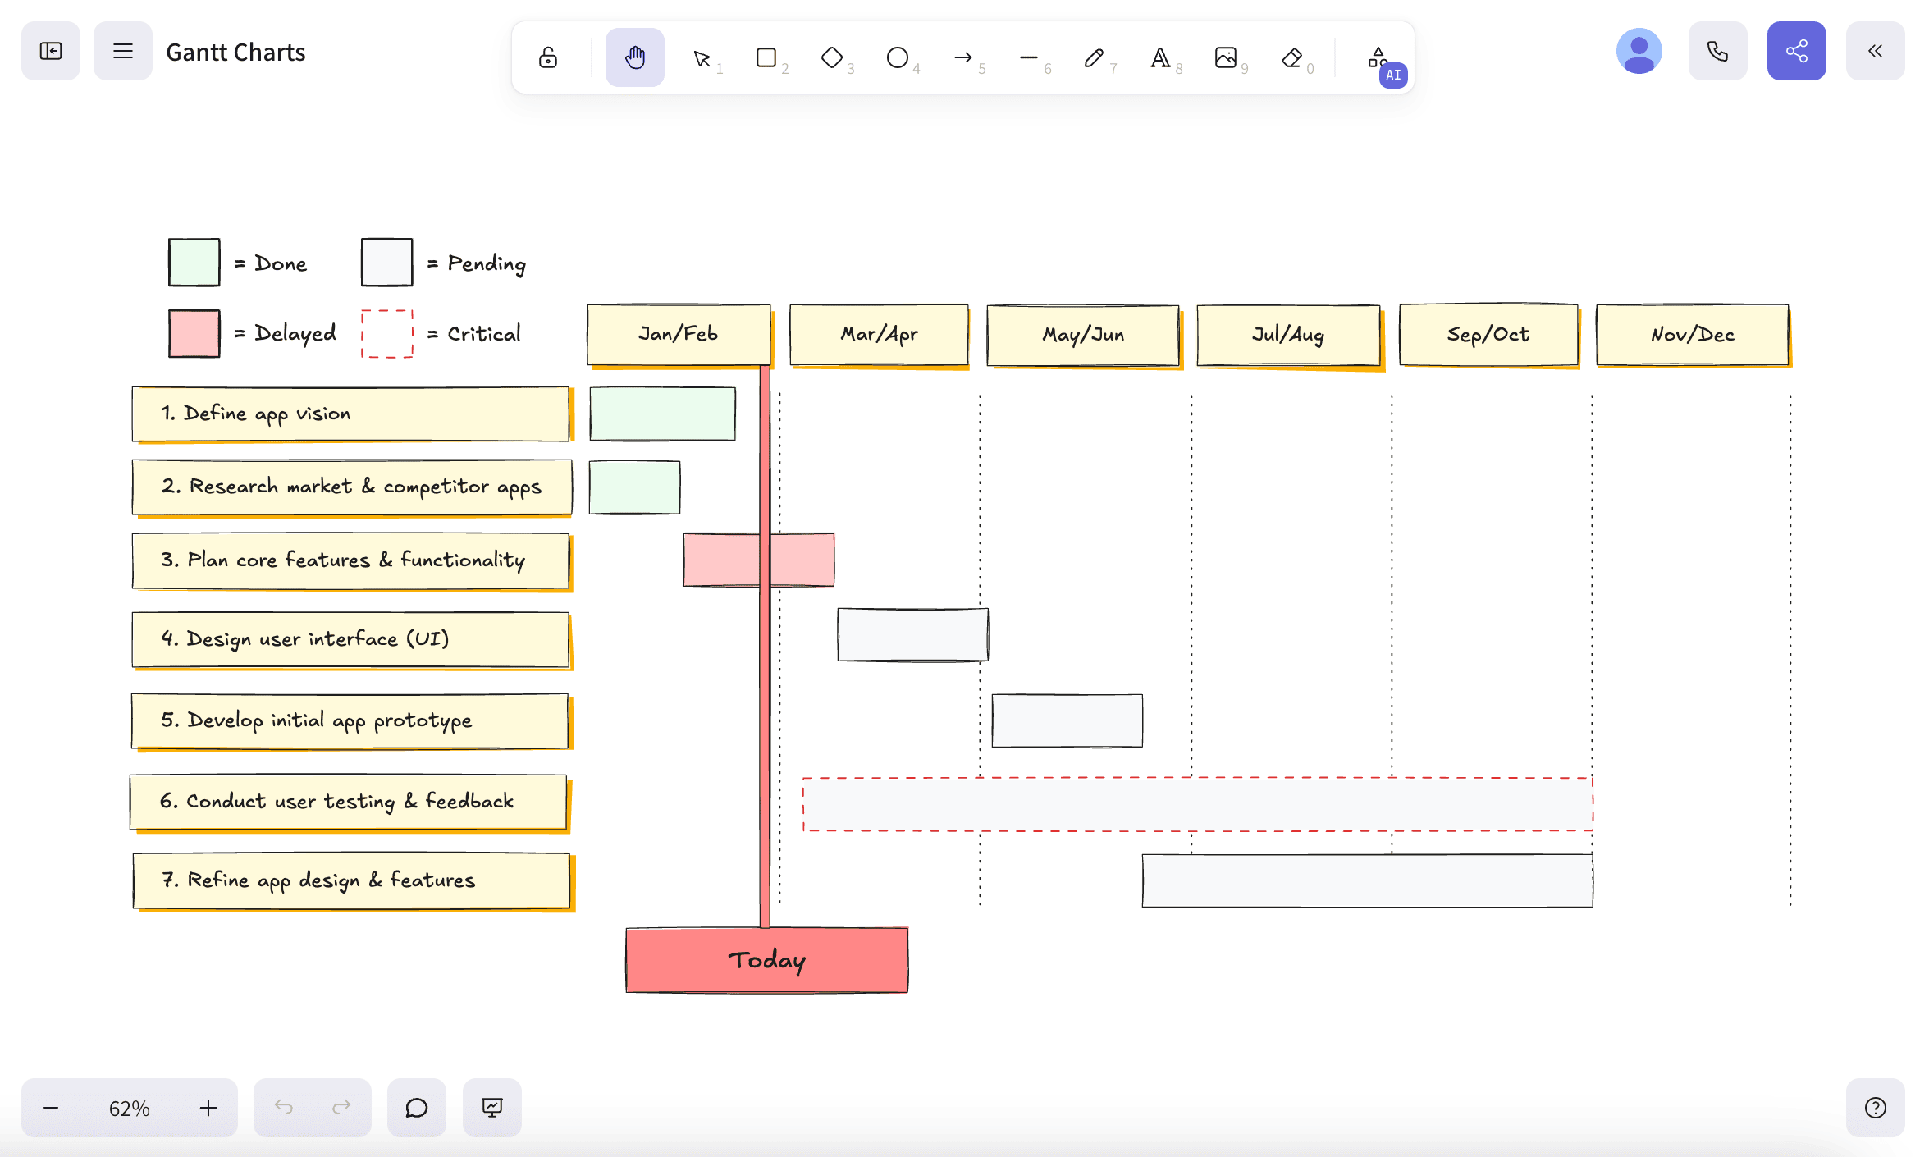Switch to the selection cursor tool
1920x1157 pixels.
tap(702, 57)
